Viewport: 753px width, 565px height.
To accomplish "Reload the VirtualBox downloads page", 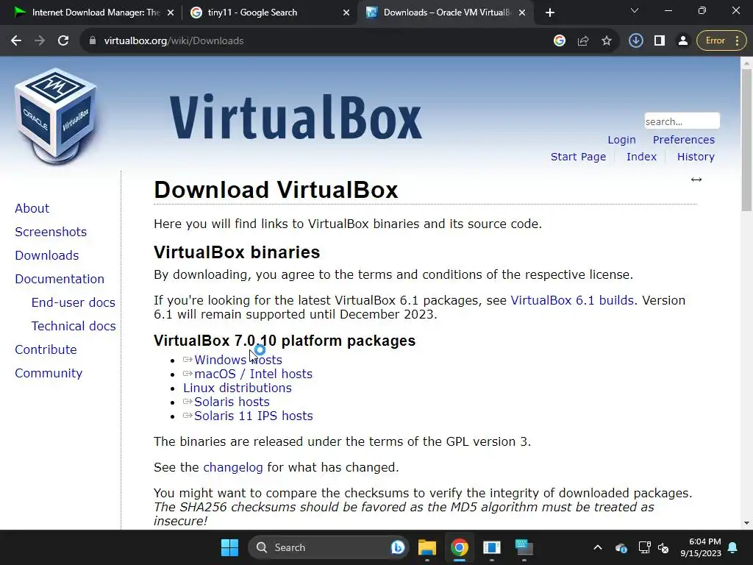I will (x=63, y=41).
